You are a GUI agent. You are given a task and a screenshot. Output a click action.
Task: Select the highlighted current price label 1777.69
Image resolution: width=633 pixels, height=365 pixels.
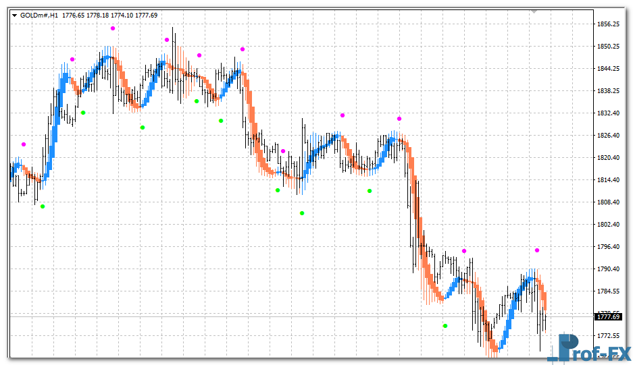609,316
